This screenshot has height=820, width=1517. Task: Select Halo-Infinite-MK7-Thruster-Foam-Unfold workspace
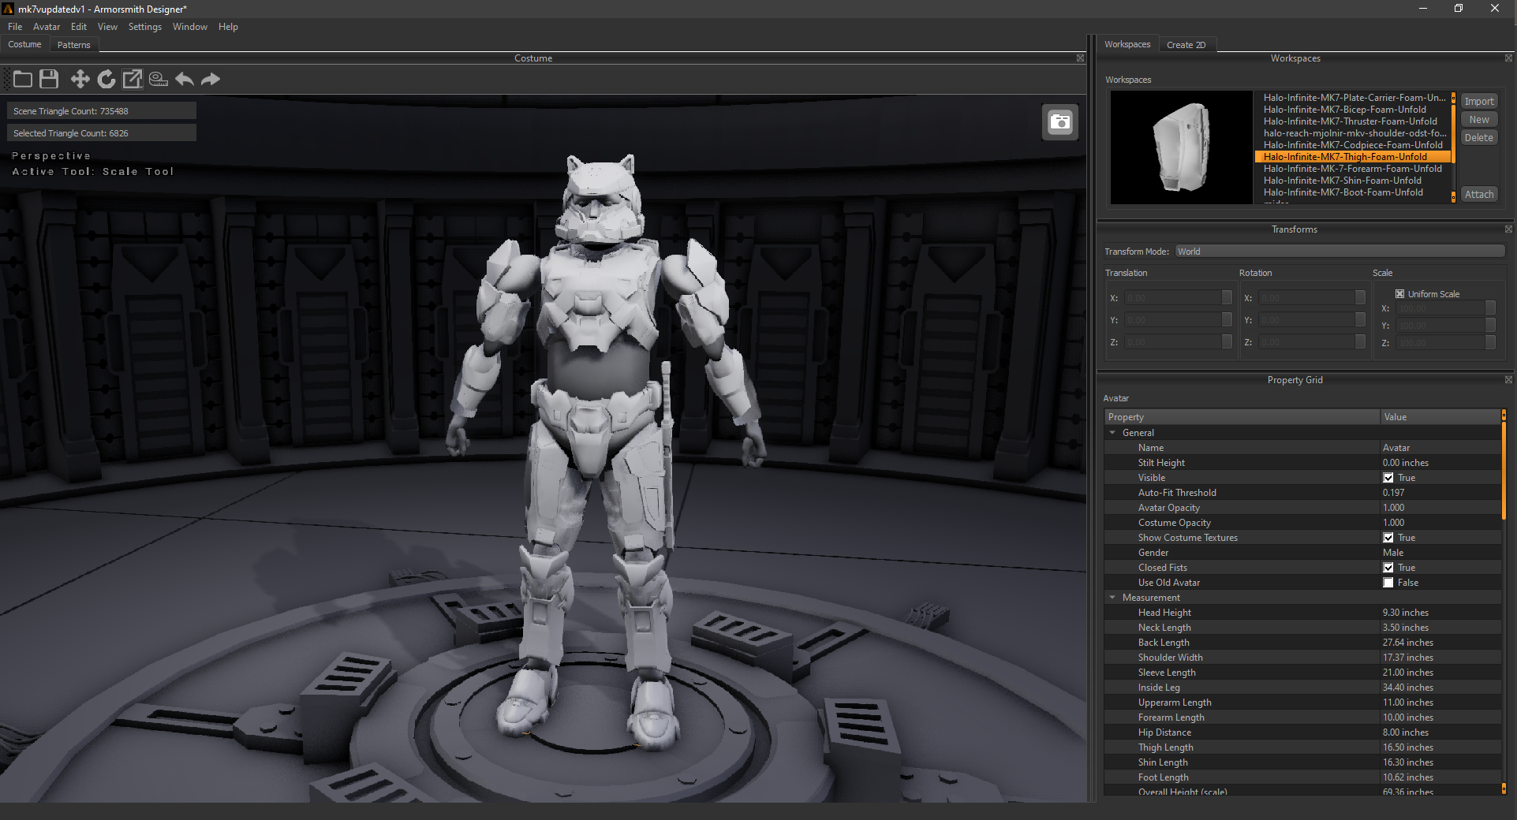(x=1350, y=121)
